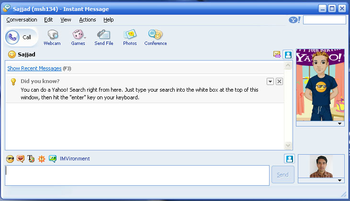This screenshot has height=201, width=350.
Task: Close the Did you know tip
Action: pyautogui.click(x=279, y=82)
